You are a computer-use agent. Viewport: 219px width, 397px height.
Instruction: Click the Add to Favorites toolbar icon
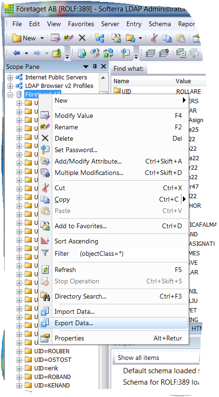(x=117, y=38)
